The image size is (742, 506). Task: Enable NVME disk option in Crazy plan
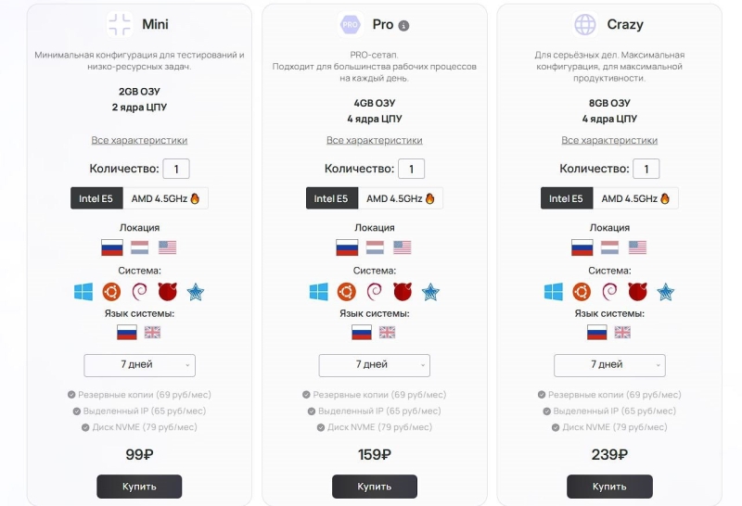555,427
